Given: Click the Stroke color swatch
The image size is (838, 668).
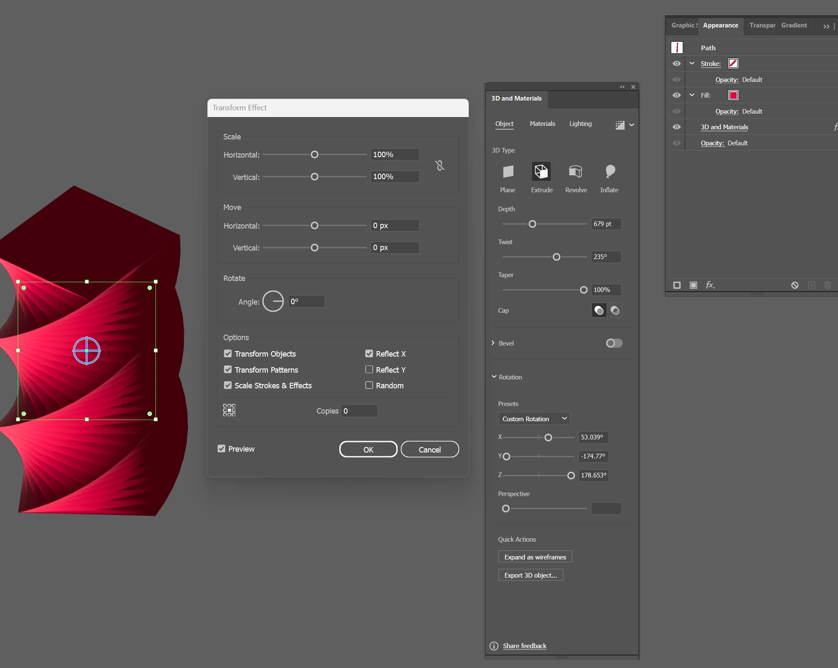Looking at the screenshot, I should [x=733, y=63].
